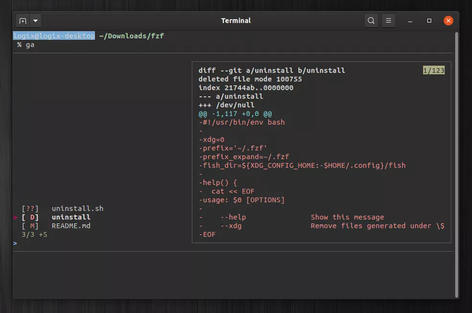Click the diff --git header line

(x=271, y=70)
